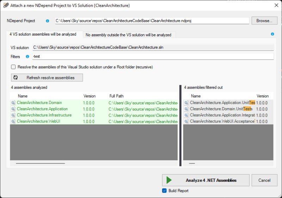The width and height of the screenshot is (282, 198).
Task: Click the icon for CleanArchitecture.Domain.UnitTests row
Action: tap(186, 109)
